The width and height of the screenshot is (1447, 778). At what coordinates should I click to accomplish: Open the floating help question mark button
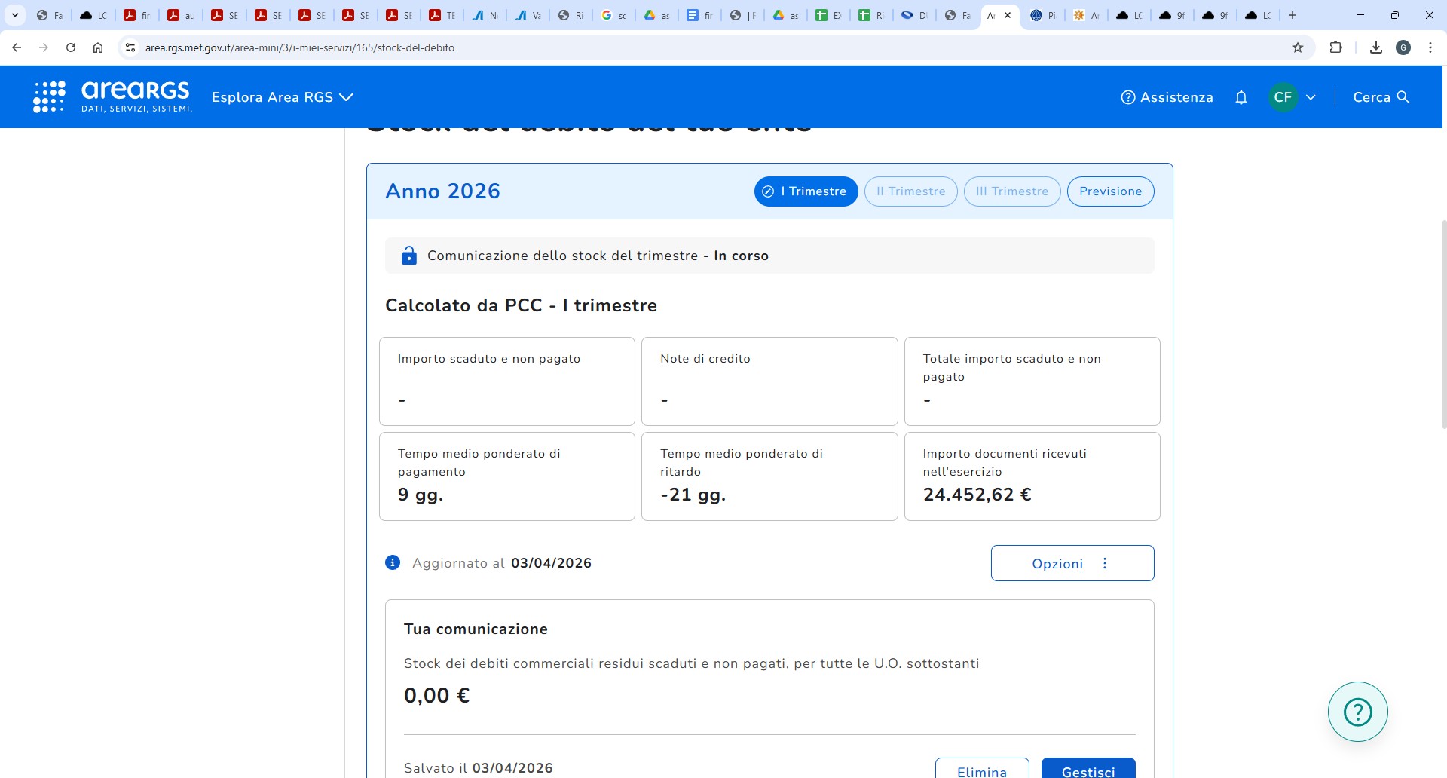coord(1357,712)
